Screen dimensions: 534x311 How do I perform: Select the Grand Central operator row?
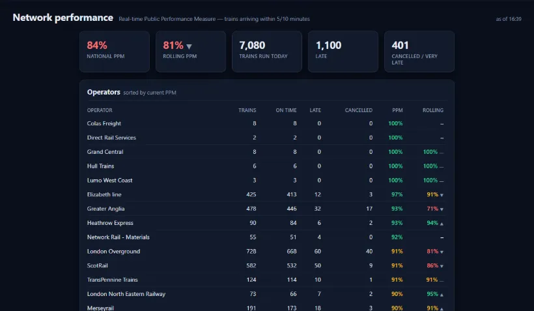(x=267, y=152)
